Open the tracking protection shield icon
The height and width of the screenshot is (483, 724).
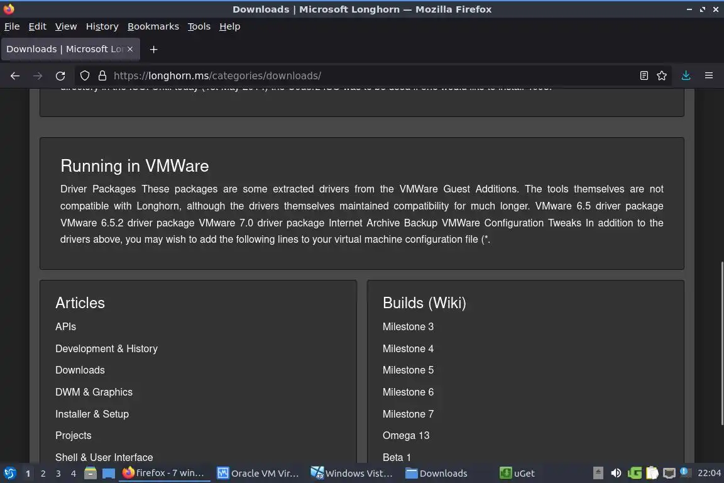(85, 76)
